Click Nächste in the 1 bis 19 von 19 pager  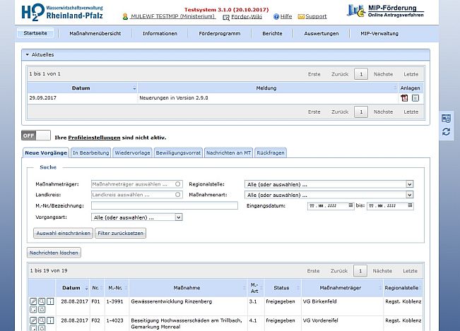[x=382, y=271]
